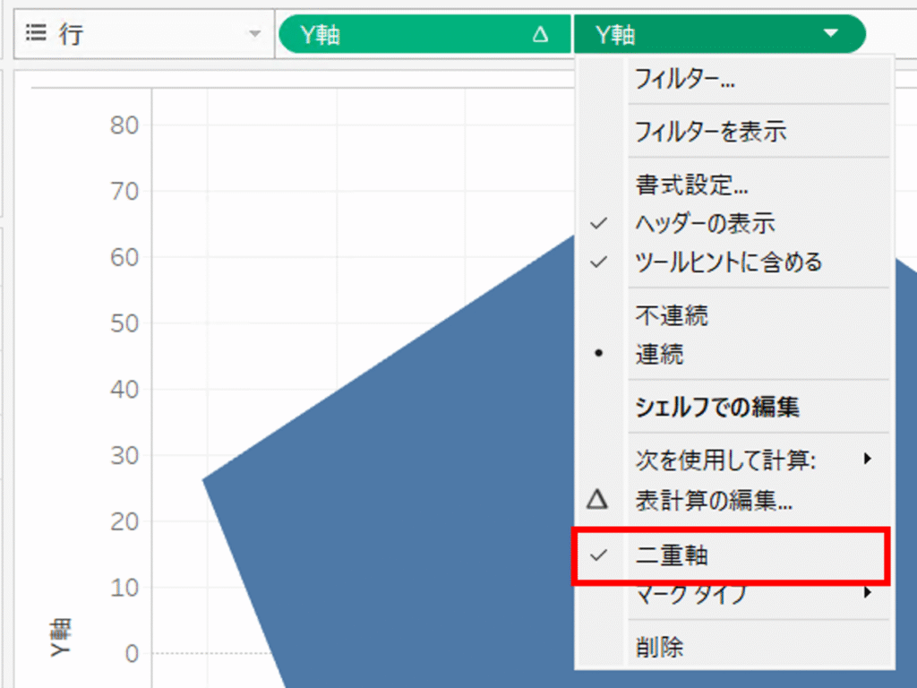917x688 pixels.
Task: Click delta icon on first Y軸 pill
Action: pyautogui.click(x=539, y=35)
